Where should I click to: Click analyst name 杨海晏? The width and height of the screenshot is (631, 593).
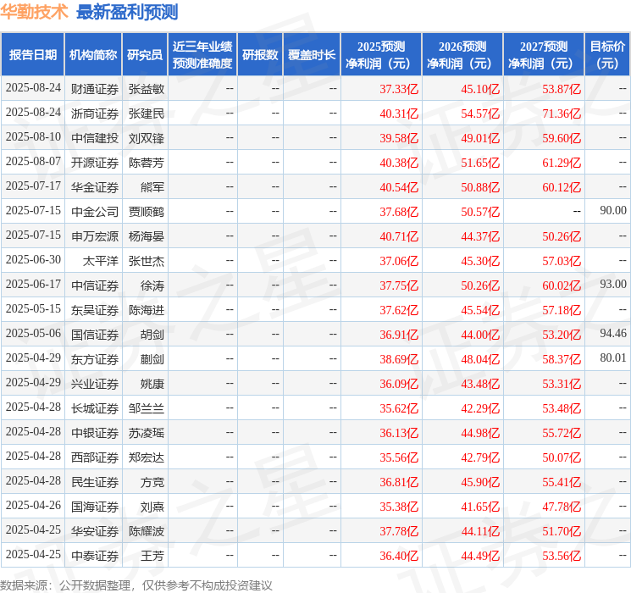tap(147, 236)
